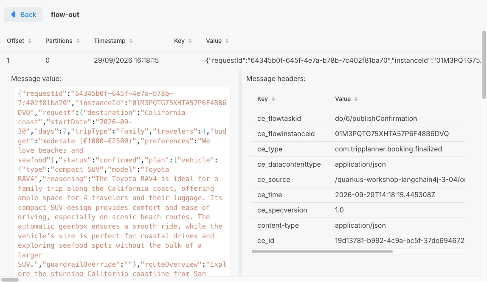Sort messages by Key column arrows
487x282 pixels.
tap(190, 41)
